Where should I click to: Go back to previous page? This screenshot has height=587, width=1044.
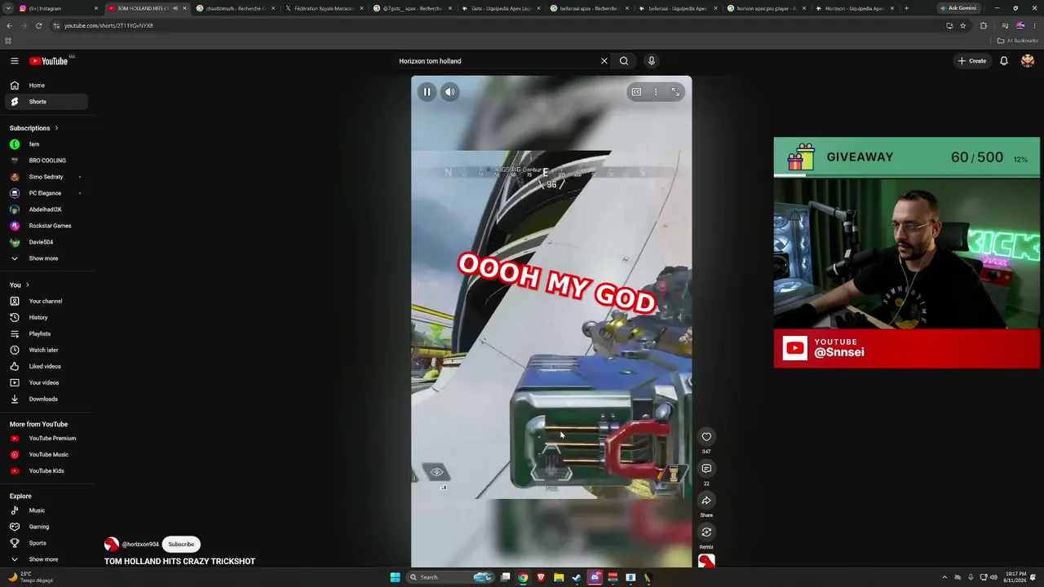[x=10, y=25]
